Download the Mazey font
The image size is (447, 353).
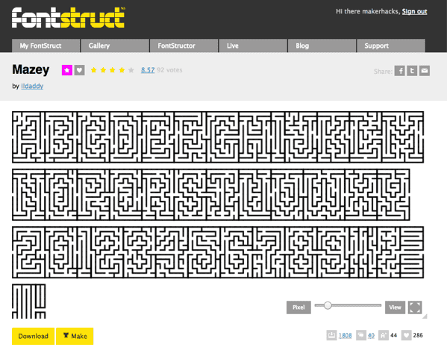click(x=33, y=336)
